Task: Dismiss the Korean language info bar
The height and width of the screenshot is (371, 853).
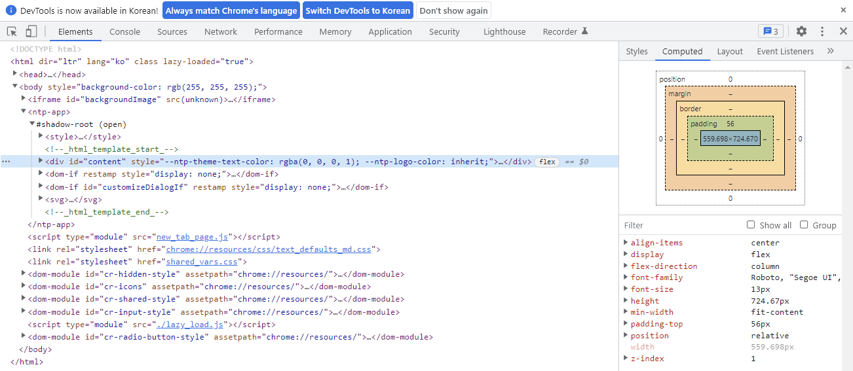Action: tap(843, 10)
